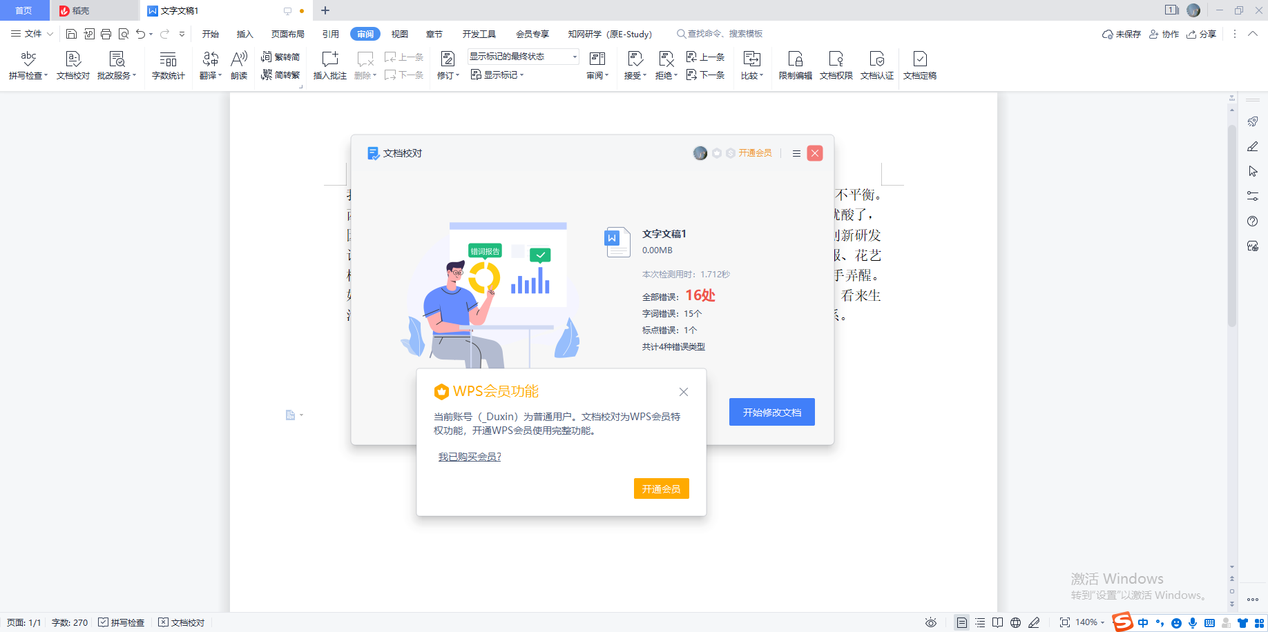Screen dimensions: 1268x632
Task: Switch to the 视图 ribbon tab
Action: [x=400, y=34]
